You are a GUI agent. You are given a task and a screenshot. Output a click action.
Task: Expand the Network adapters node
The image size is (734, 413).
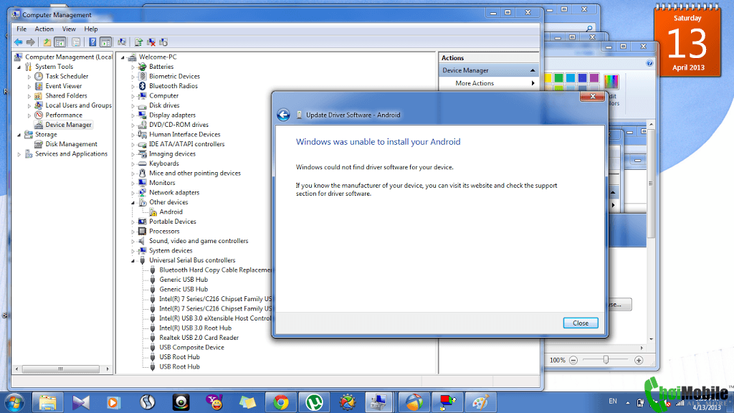(x=133, y=193)
